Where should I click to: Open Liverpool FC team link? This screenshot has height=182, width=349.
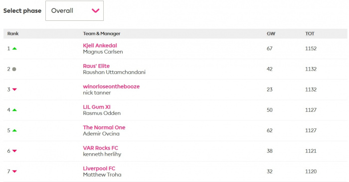coord(99,169)
